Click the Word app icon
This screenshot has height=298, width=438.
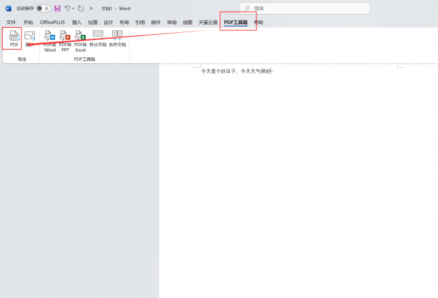[8, 8]
